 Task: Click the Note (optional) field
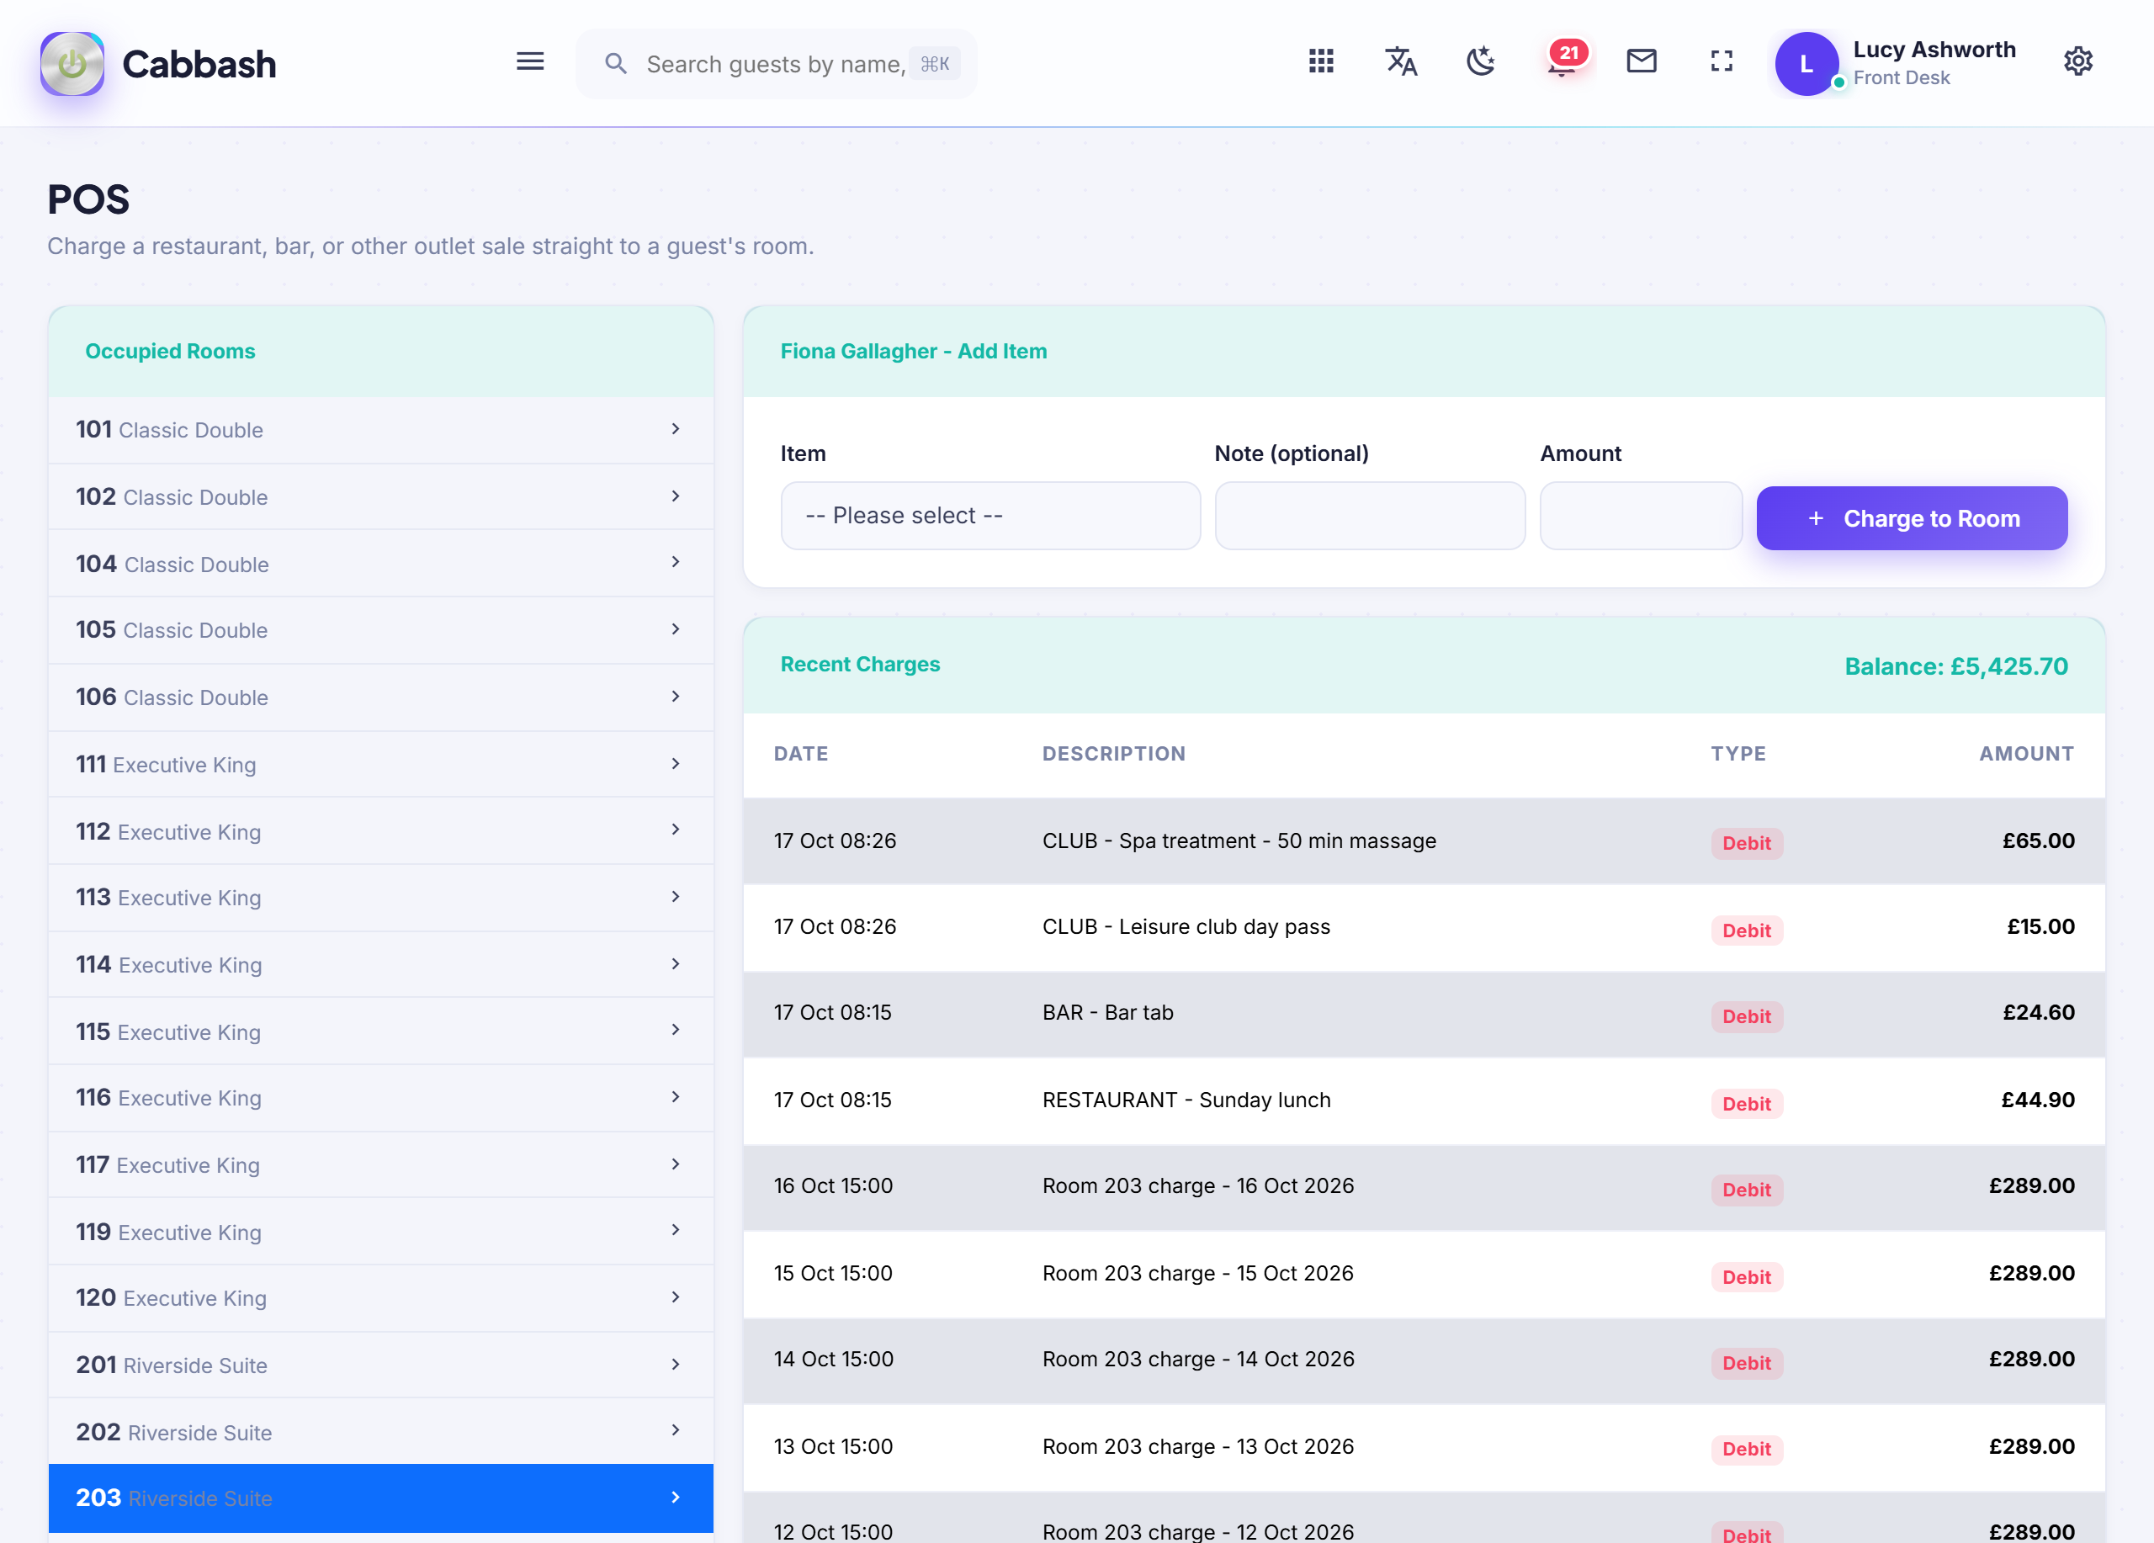(1370, 516)
